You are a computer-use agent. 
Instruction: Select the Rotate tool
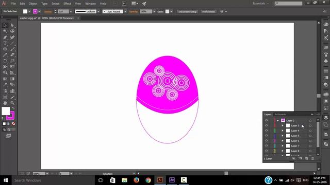pyautogui.click(x=5, y=61)
